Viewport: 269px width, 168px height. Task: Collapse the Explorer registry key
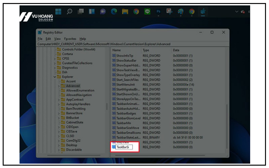55,77
